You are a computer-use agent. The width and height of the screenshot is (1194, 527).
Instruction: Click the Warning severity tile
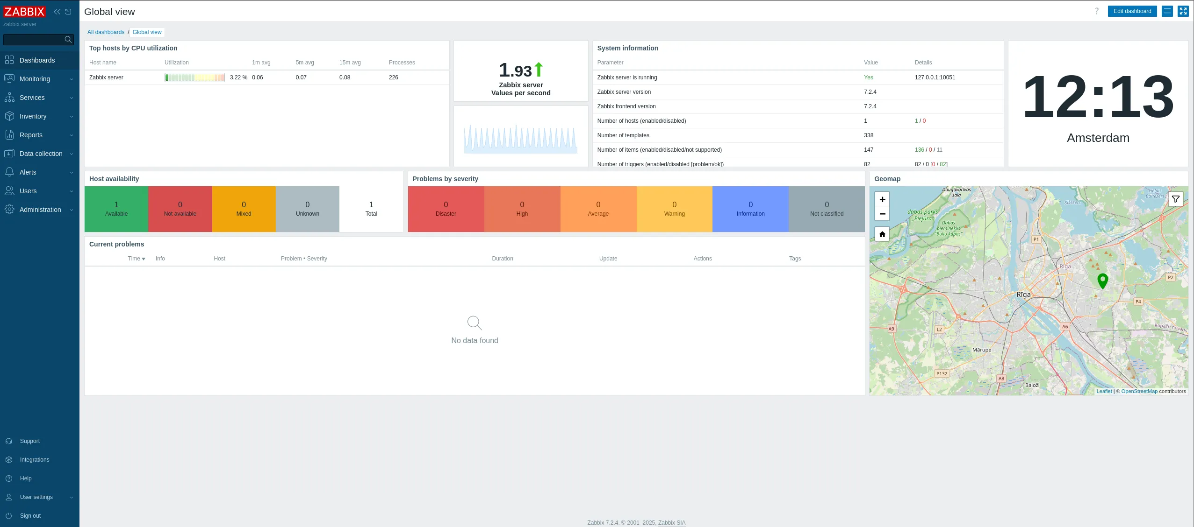pos(675,209)
